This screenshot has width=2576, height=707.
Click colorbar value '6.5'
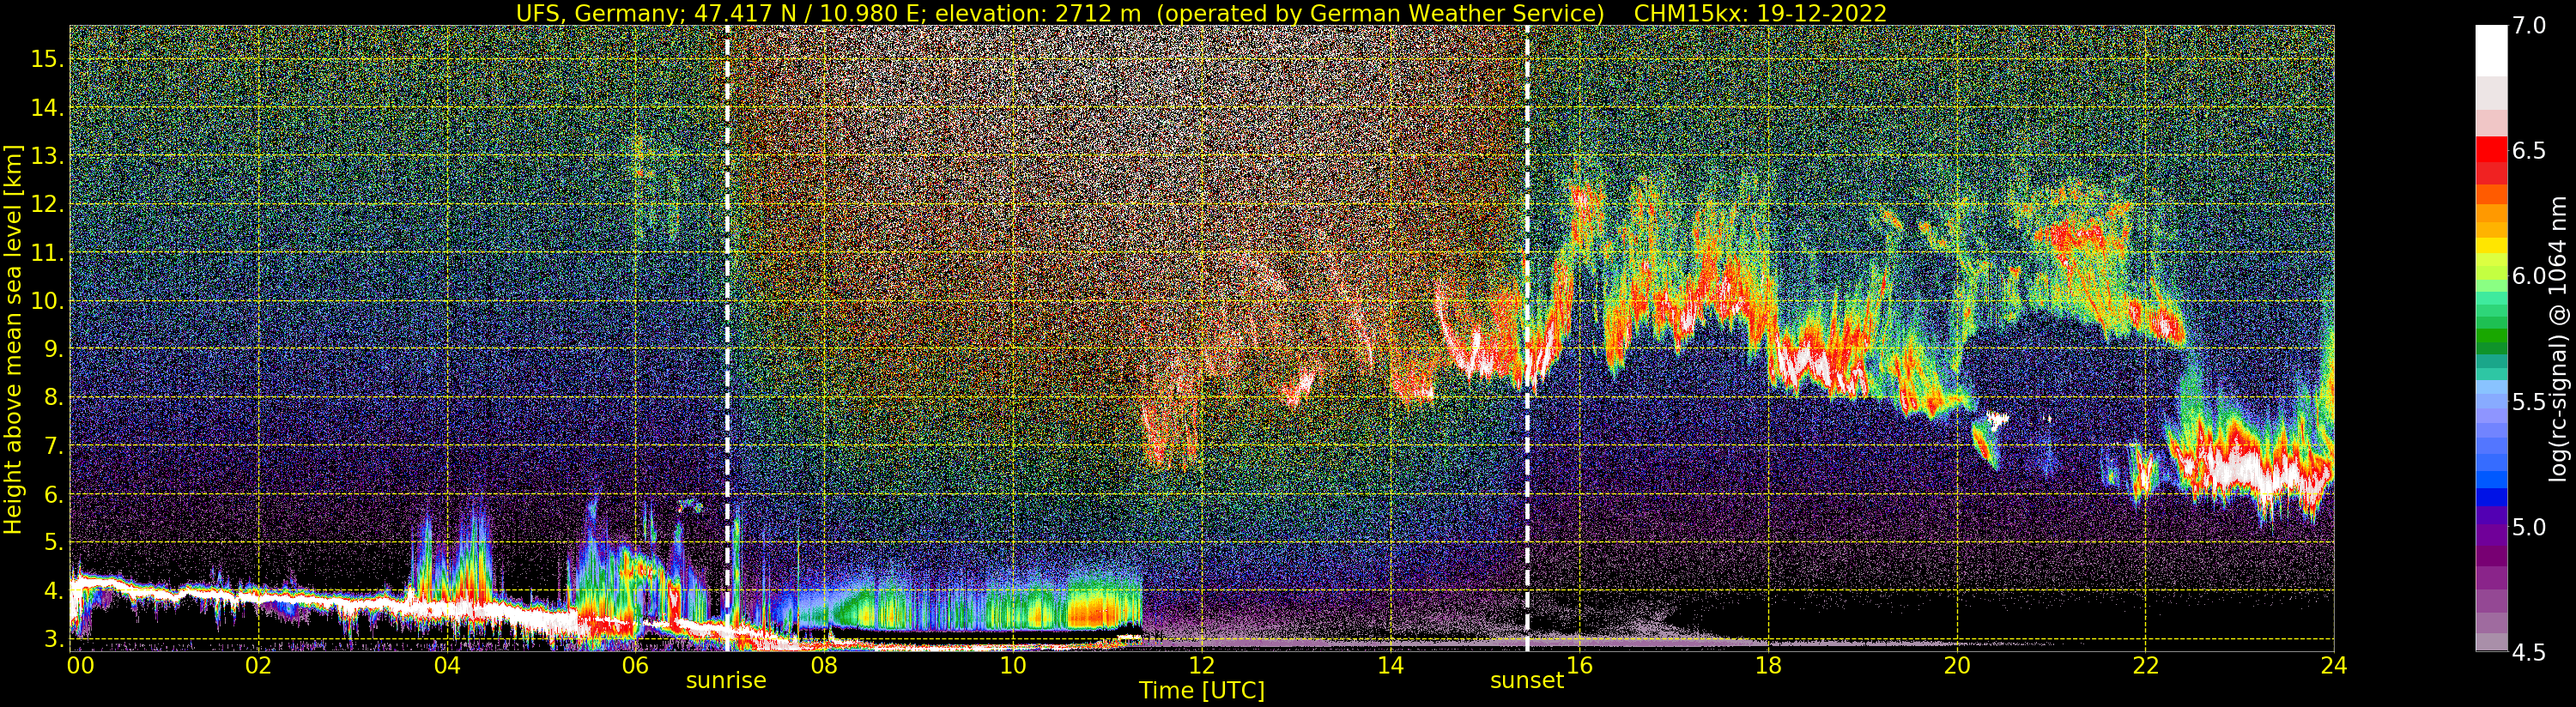point(2529,151)
